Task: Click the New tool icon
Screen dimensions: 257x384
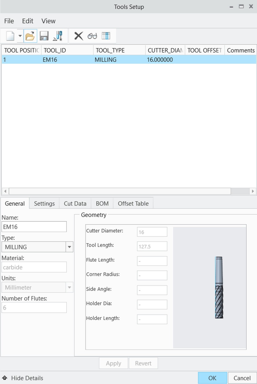Action: click(x=10, y=36)
